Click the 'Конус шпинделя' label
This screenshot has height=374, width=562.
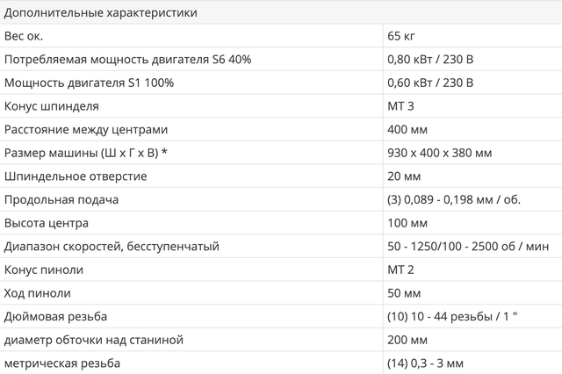51,106
